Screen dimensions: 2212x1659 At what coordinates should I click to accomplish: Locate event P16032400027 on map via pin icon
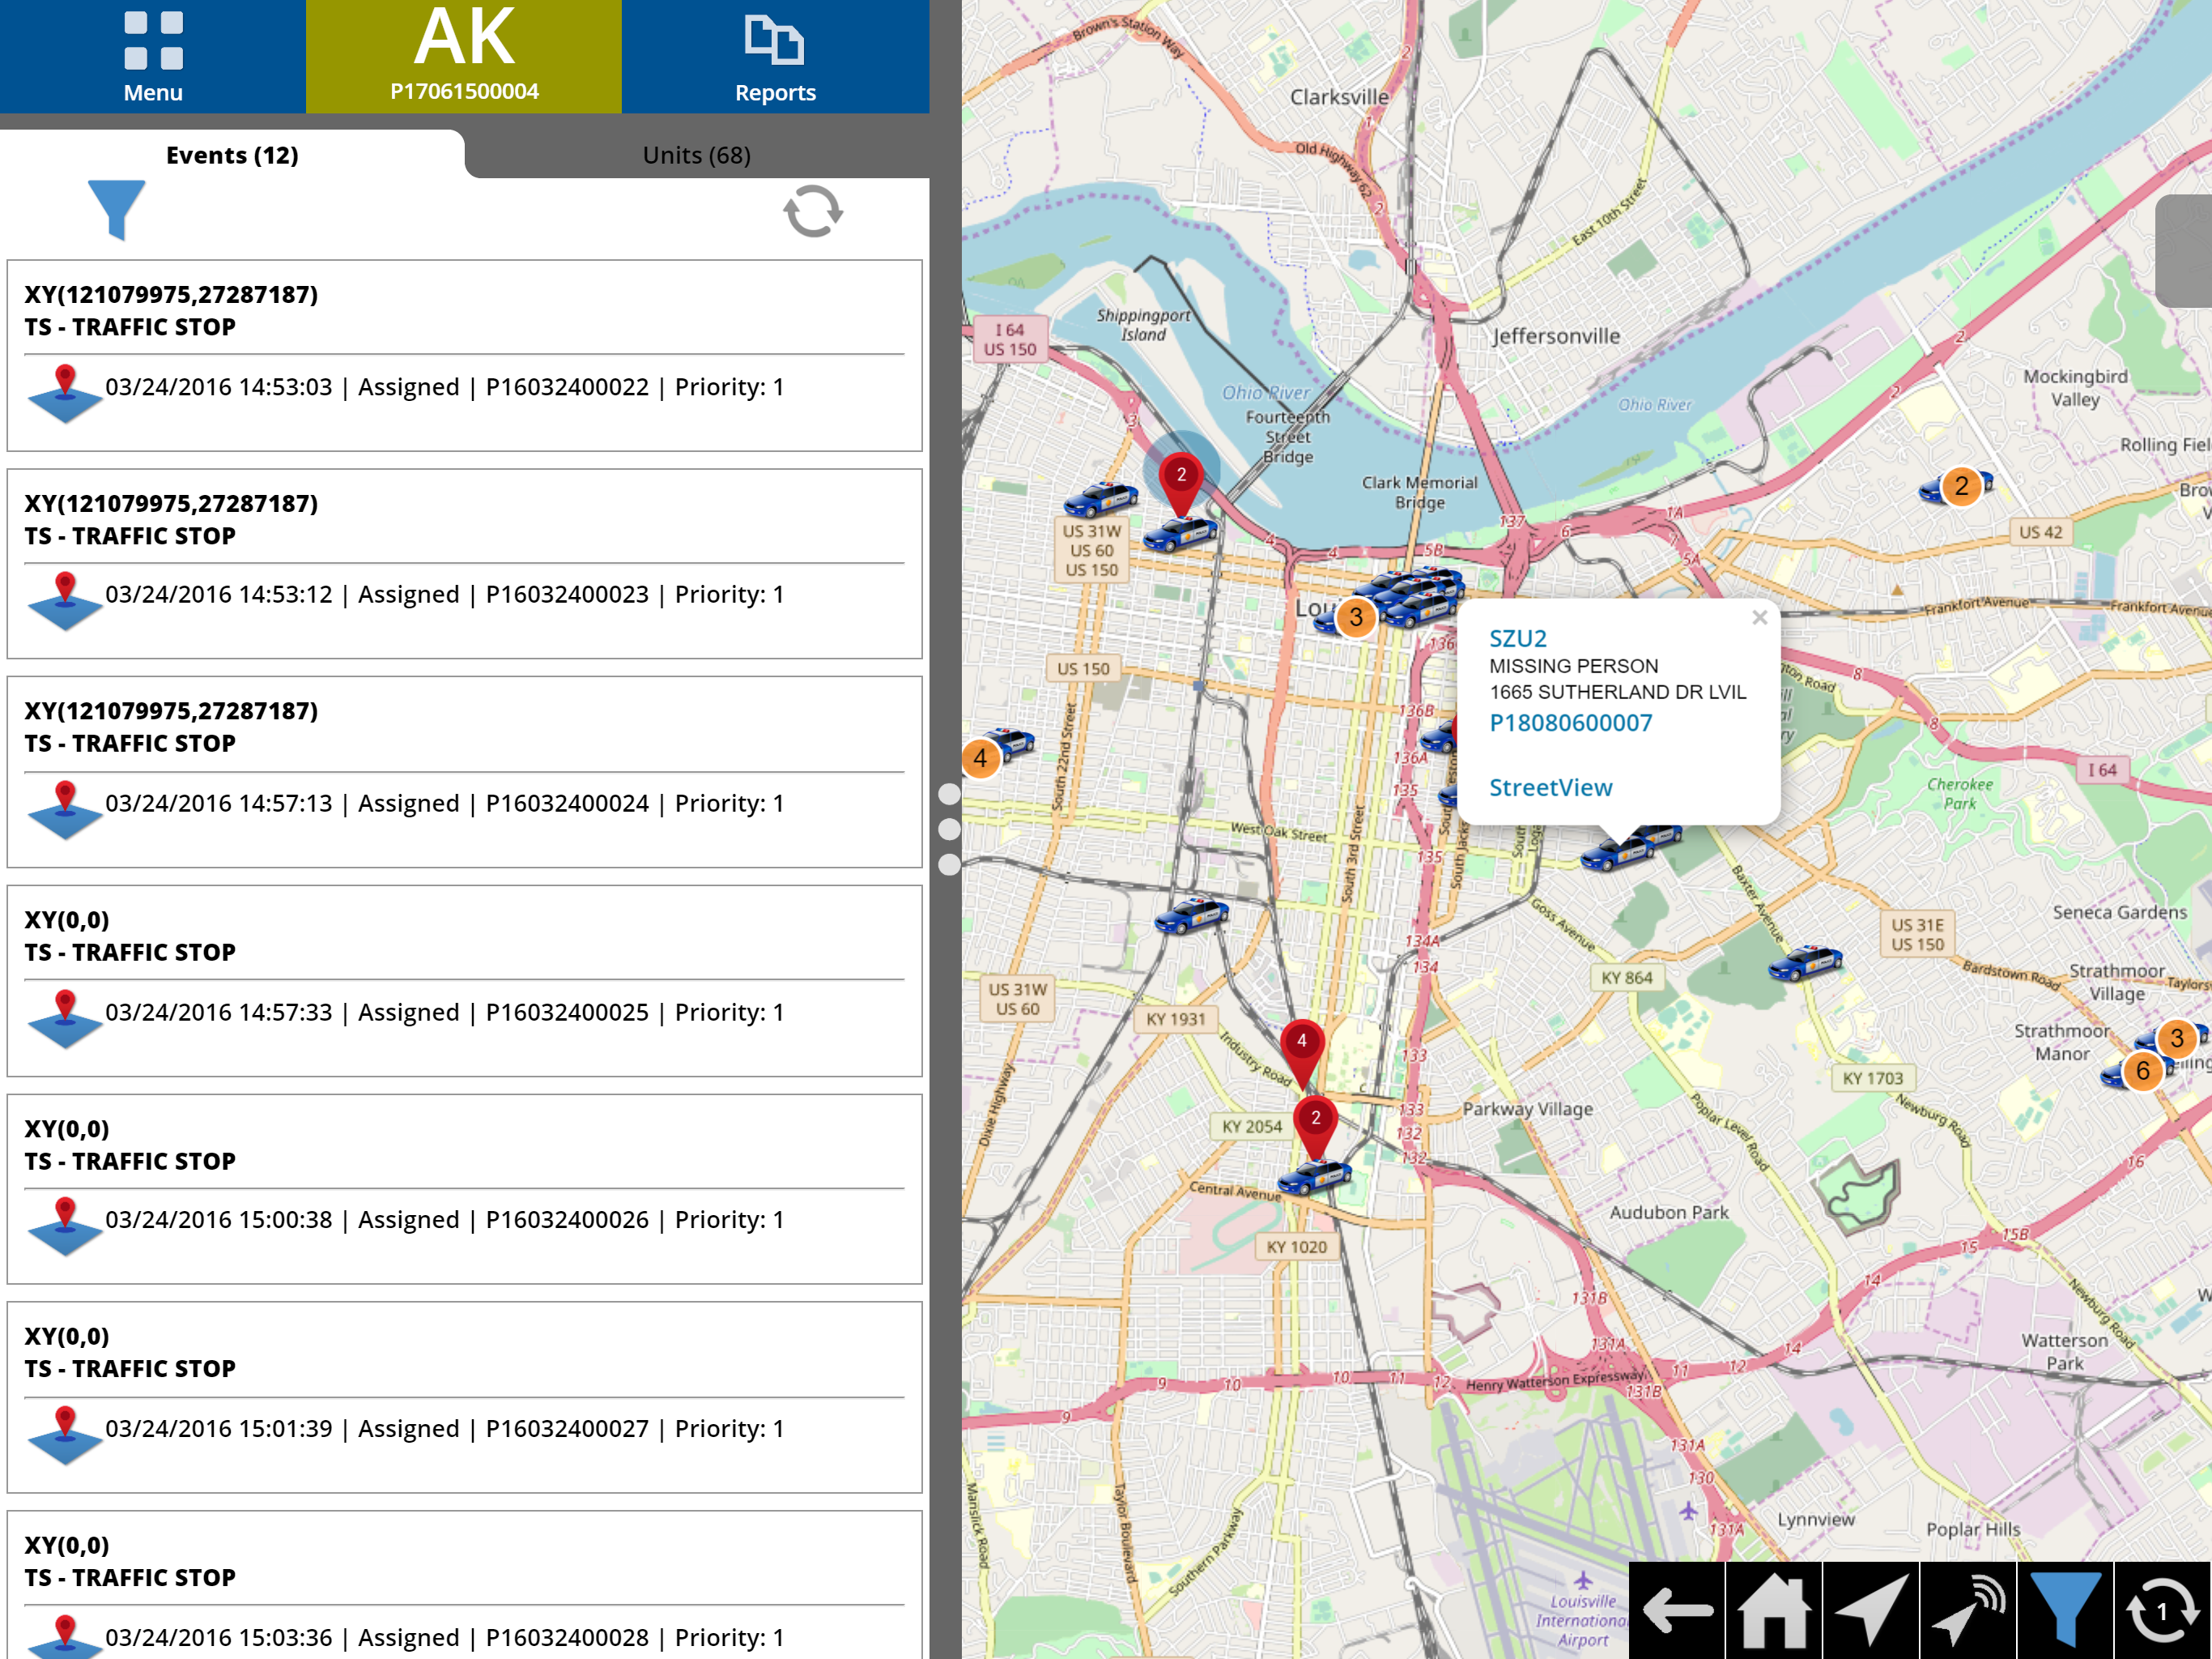coord(65,1435)
